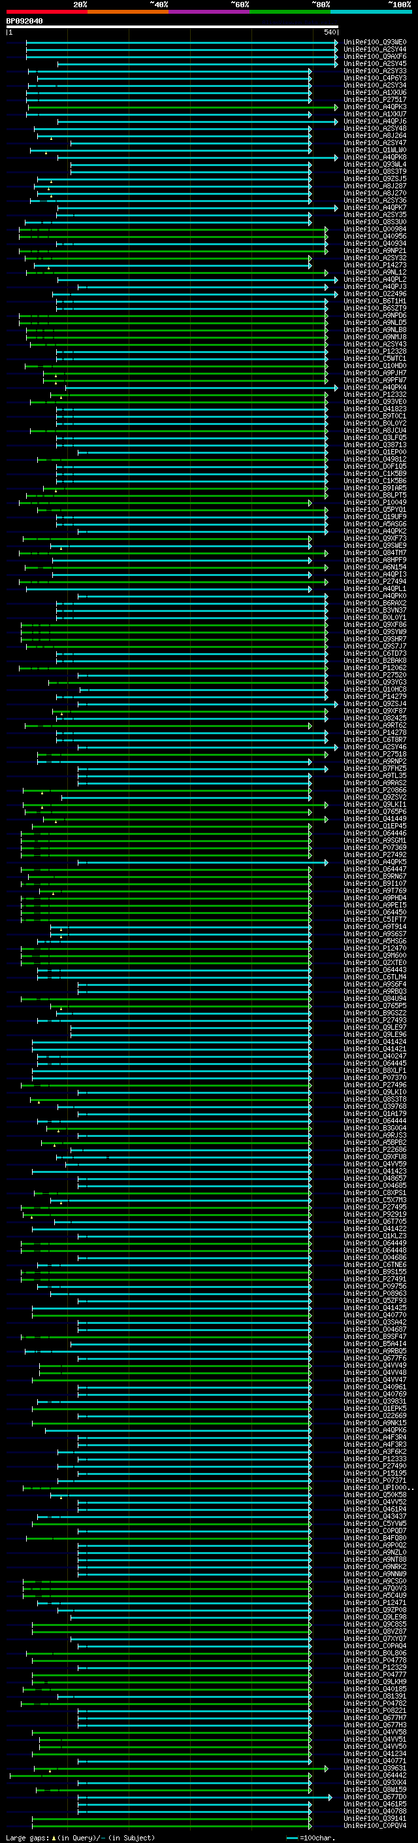Open hit UniRef100_A2SY45
The width and height of the screenshot is (418, 1843).
375,63
